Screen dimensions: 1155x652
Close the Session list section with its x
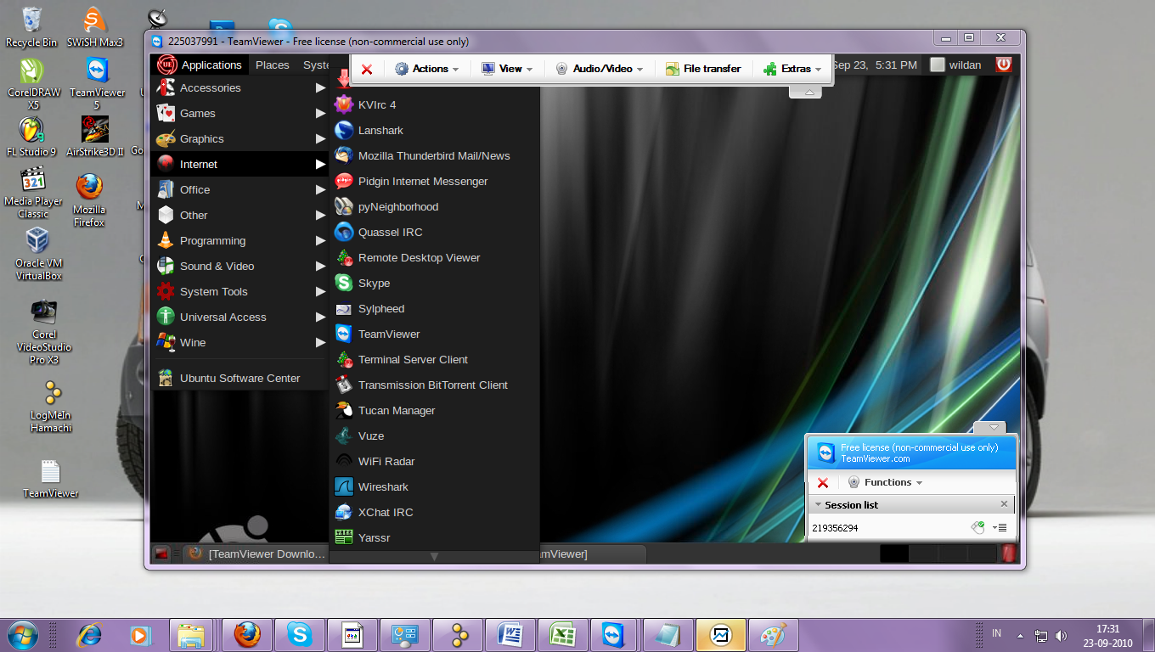coord(1004,504)
